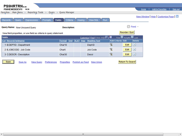This screenshot has height=136, width=182.
Task: Go to Home link
Action: (x=143, y=9)
